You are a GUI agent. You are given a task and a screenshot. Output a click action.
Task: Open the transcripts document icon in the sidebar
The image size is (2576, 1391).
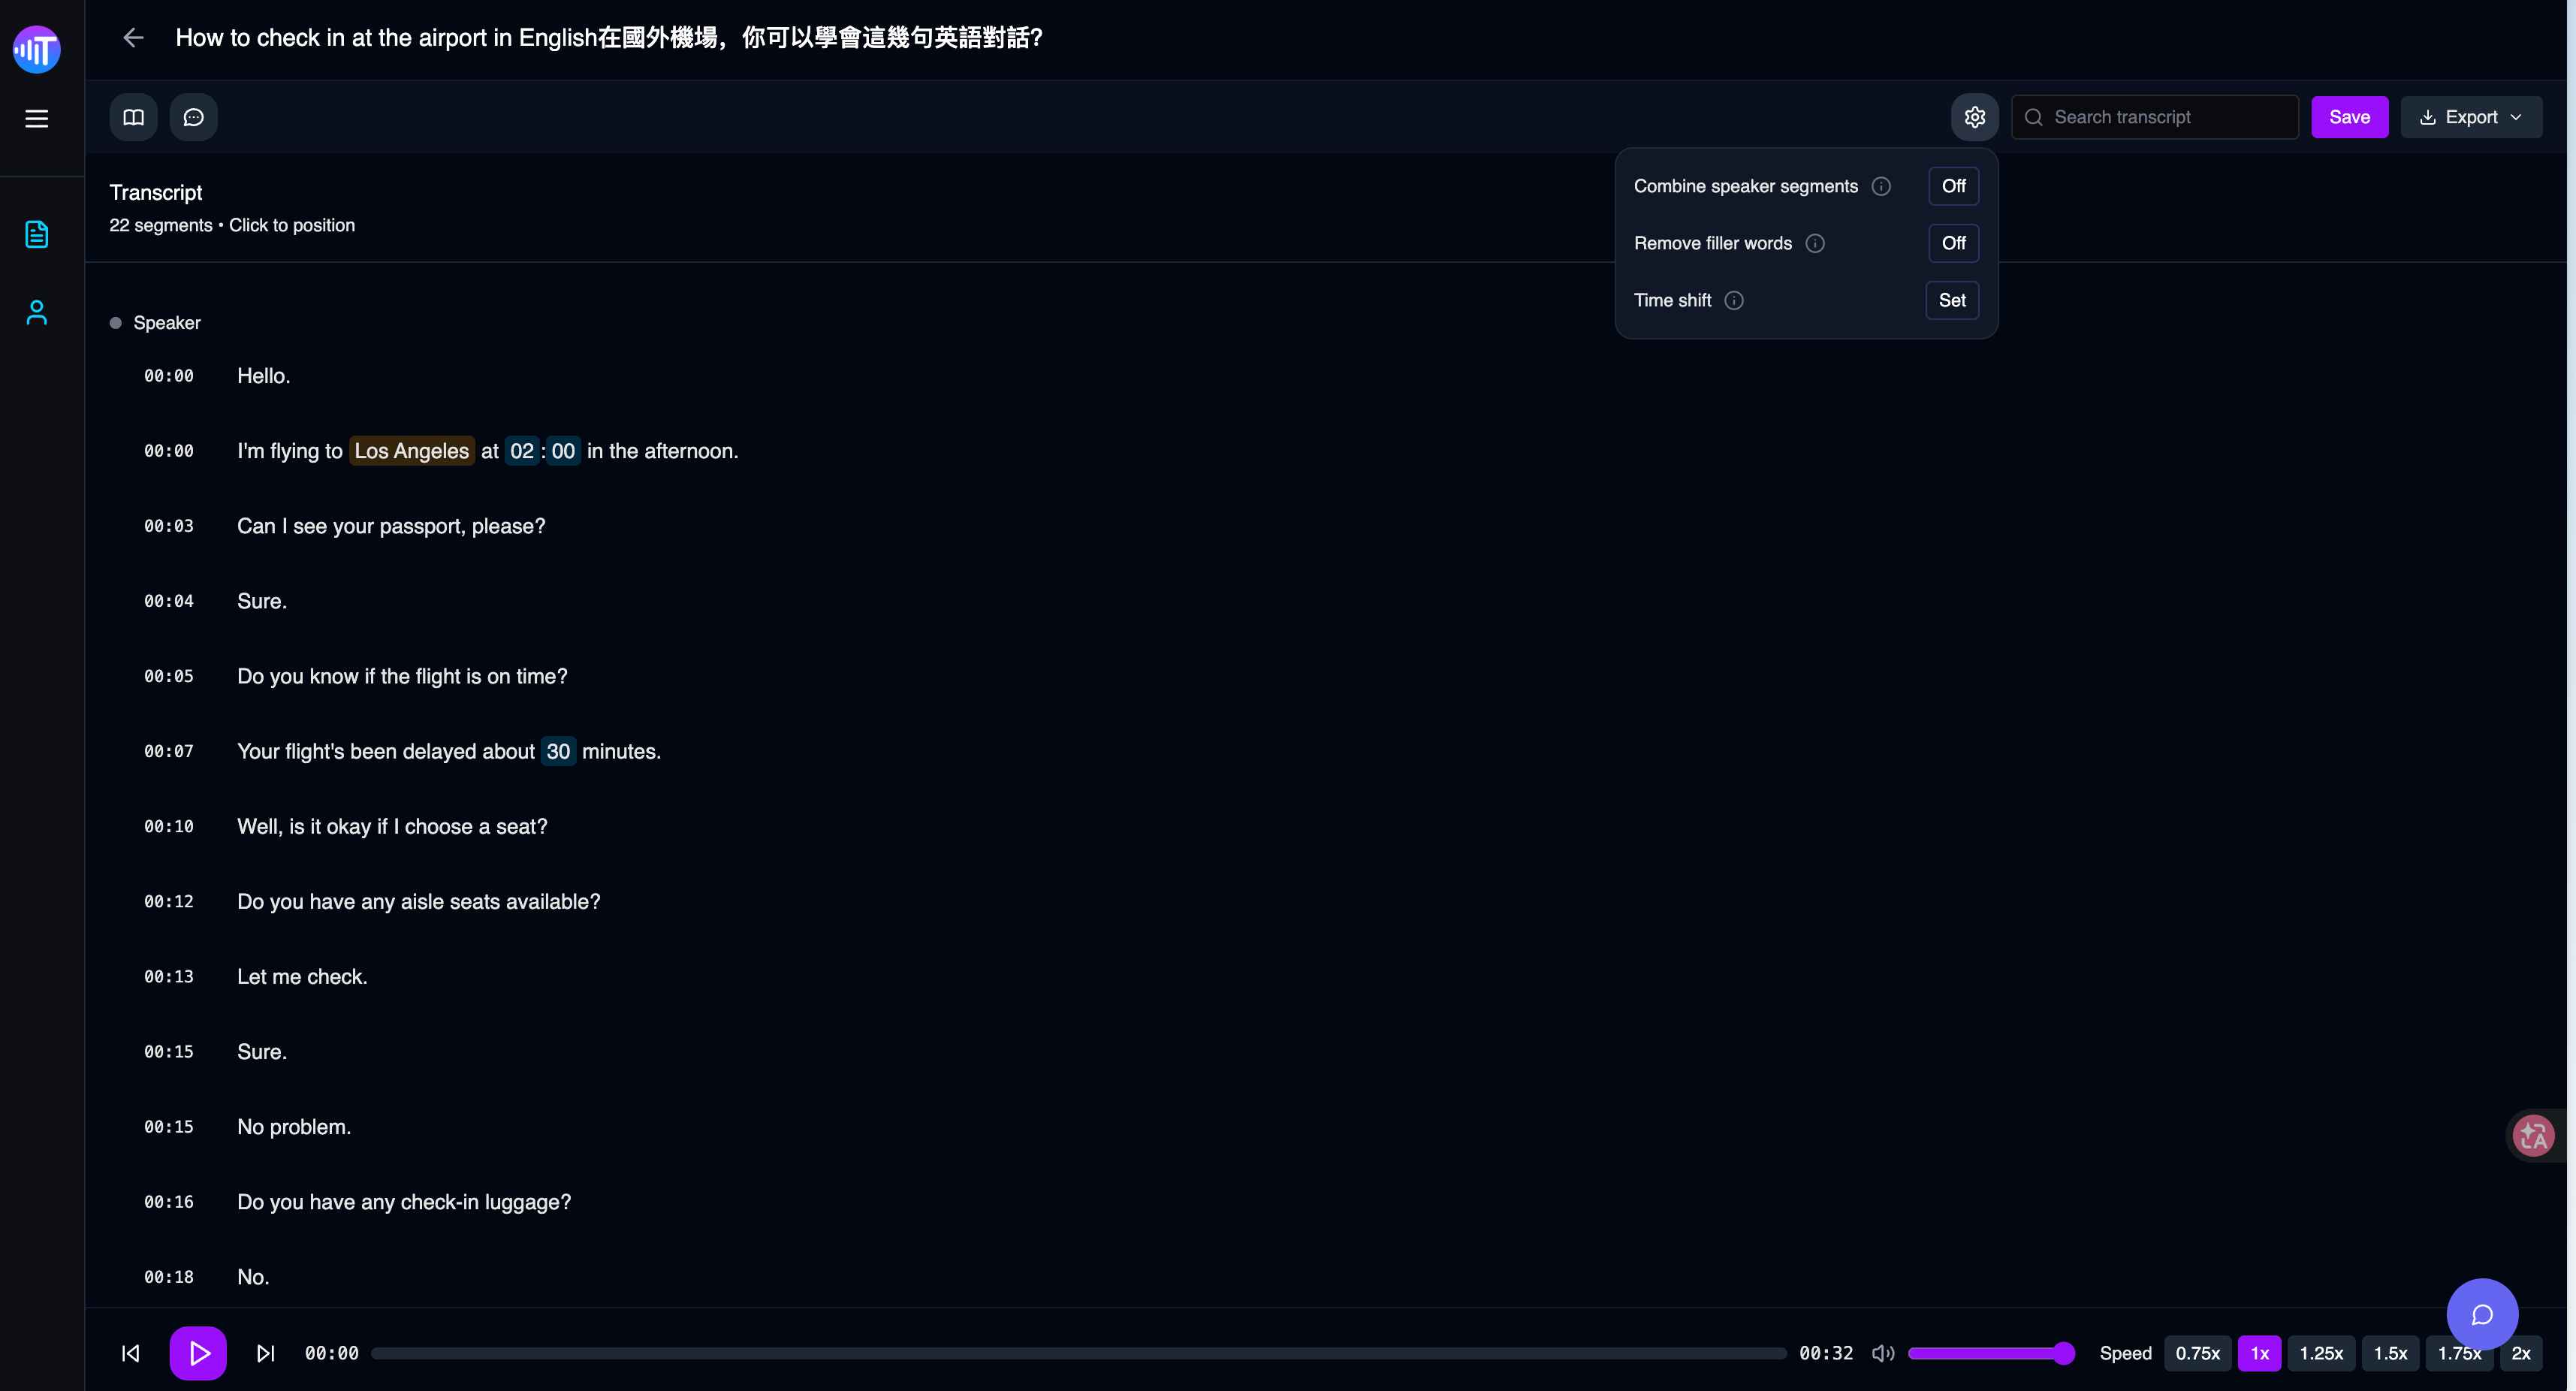(37, 234)
